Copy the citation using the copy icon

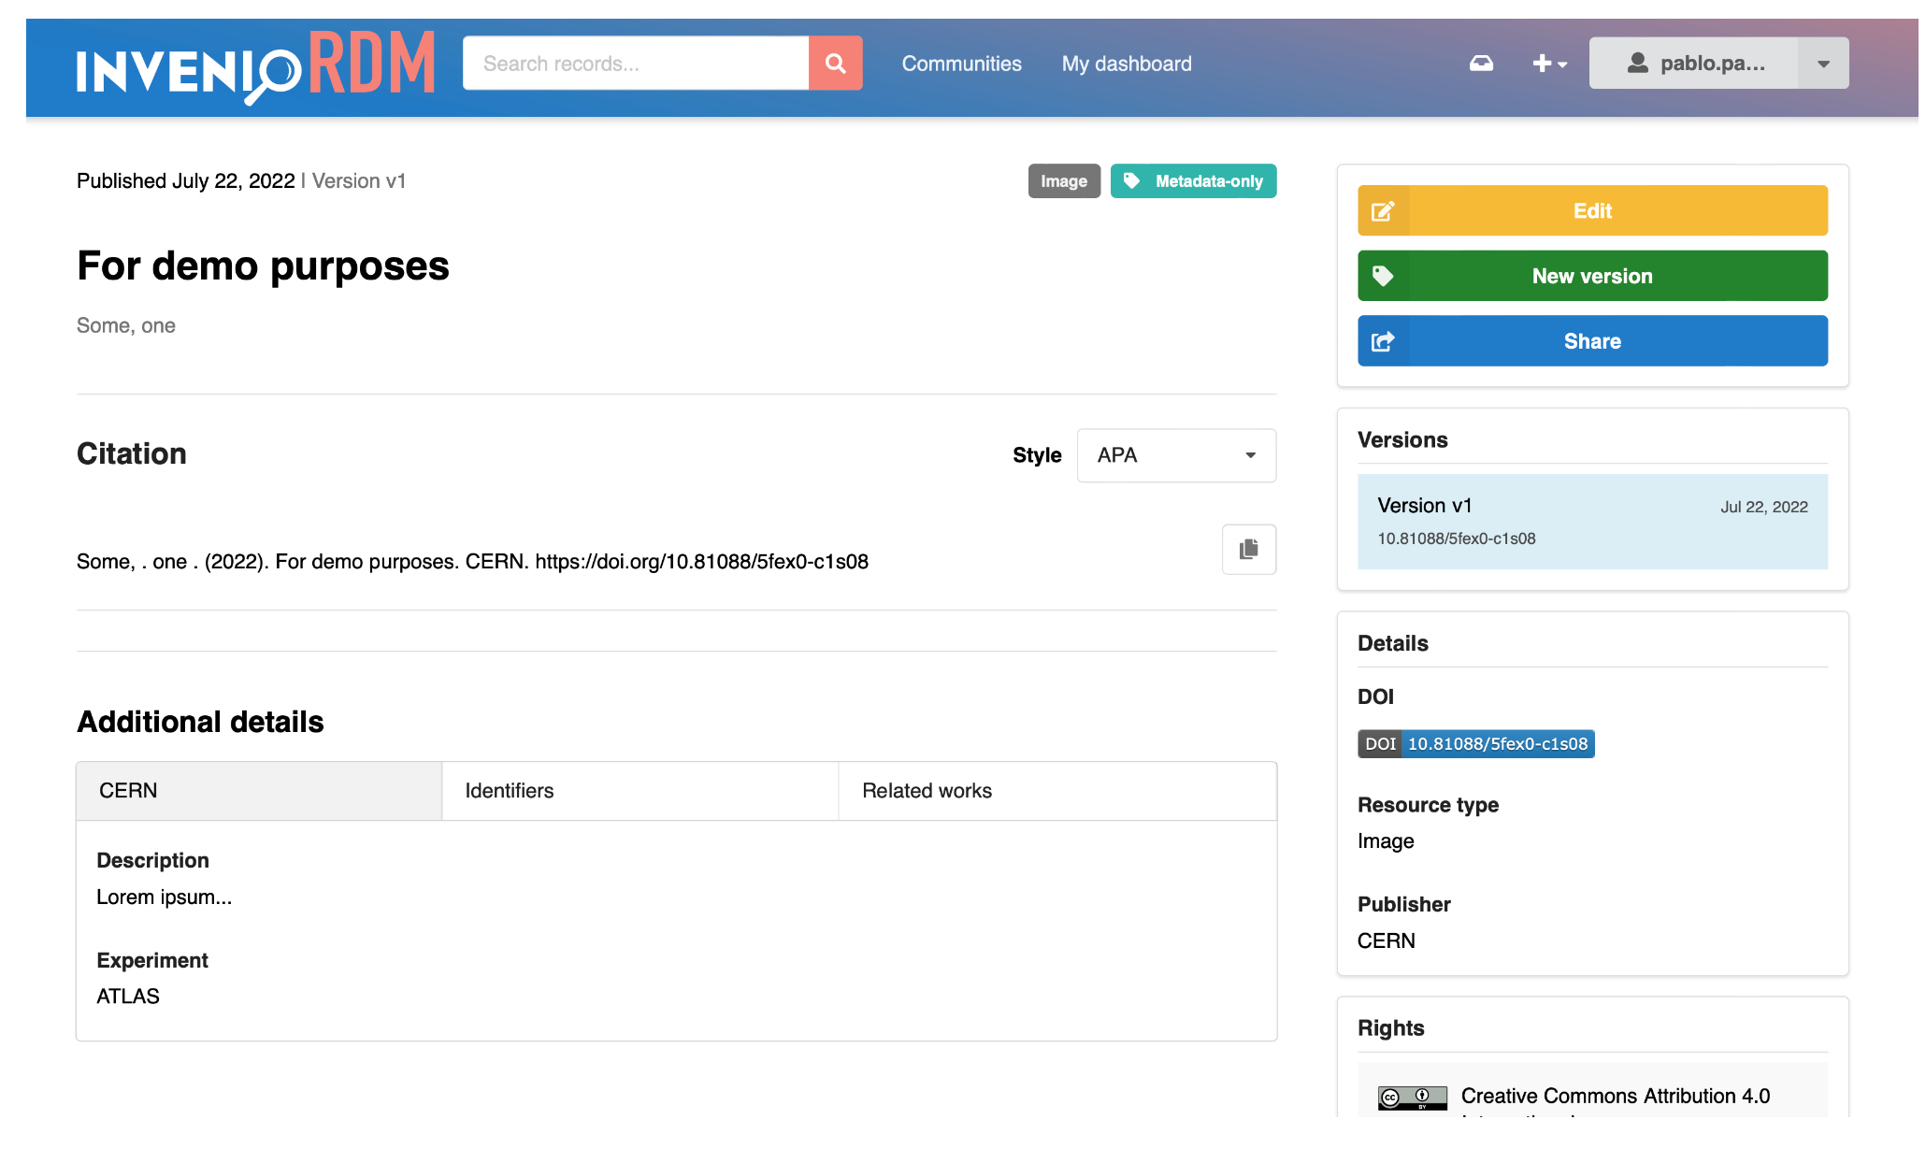point(1248,550)
